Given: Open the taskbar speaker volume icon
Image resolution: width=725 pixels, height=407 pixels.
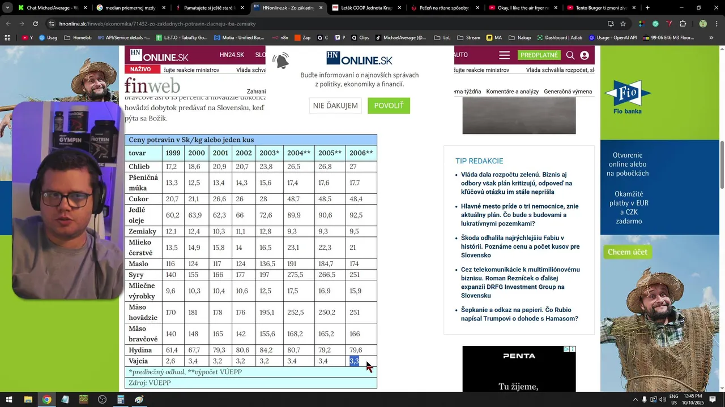Looking at the screenshot, I should (662, 400).
